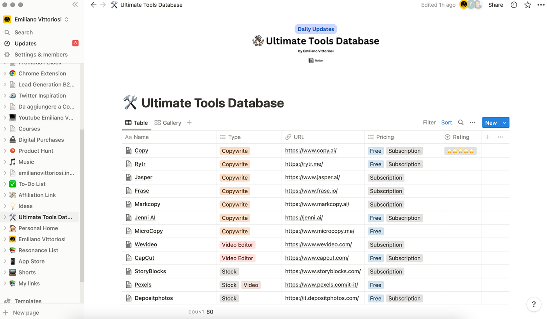Click Video tag in Pexels row

click(251, 285)
